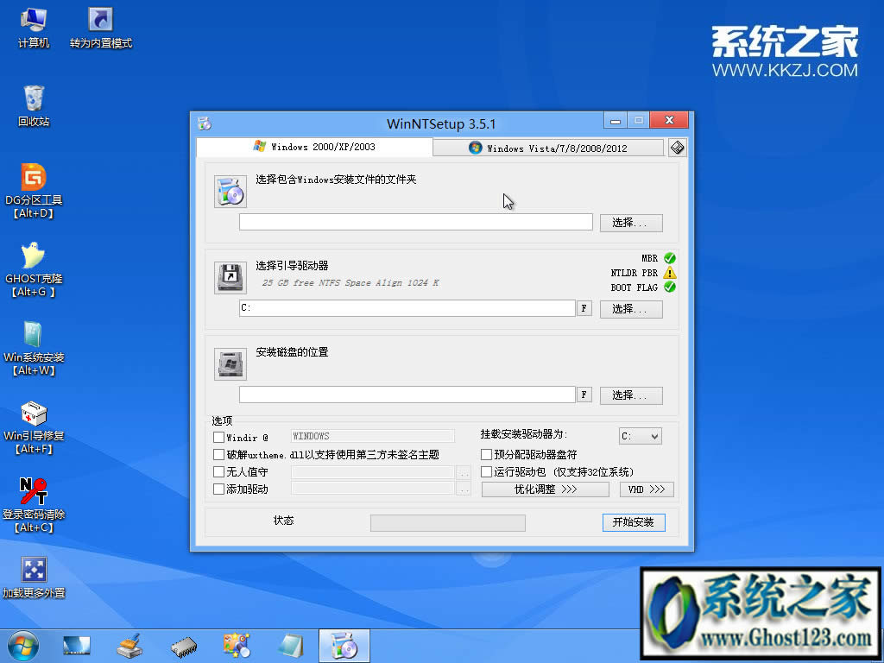Open the VHD options panel

(647, 489)
